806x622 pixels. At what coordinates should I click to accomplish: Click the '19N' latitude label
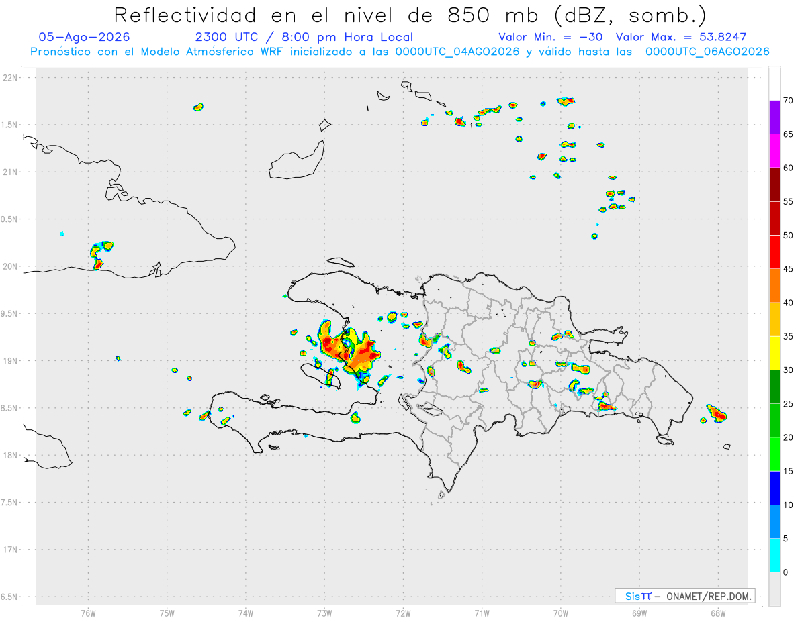point(11,361)
